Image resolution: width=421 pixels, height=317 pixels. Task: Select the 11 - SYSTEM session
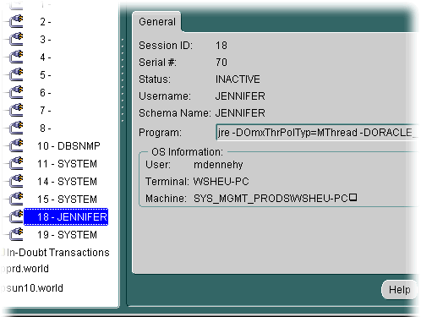click(67, 164)
